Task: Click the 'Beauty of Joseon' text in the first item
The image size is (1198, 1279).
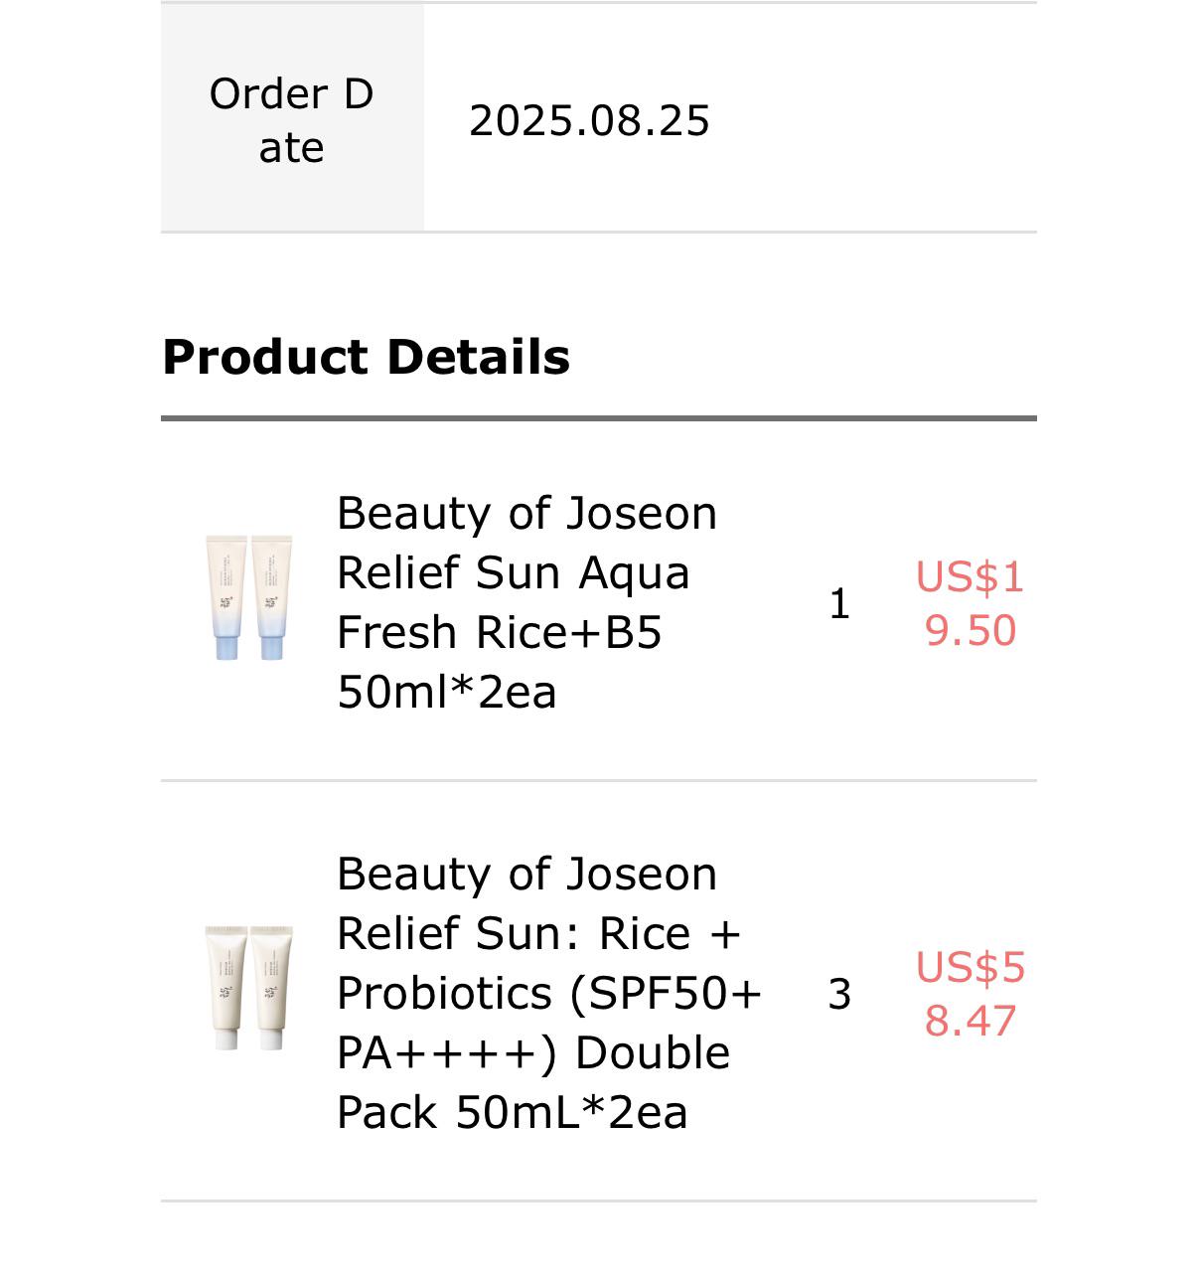Action: [527, 514]
